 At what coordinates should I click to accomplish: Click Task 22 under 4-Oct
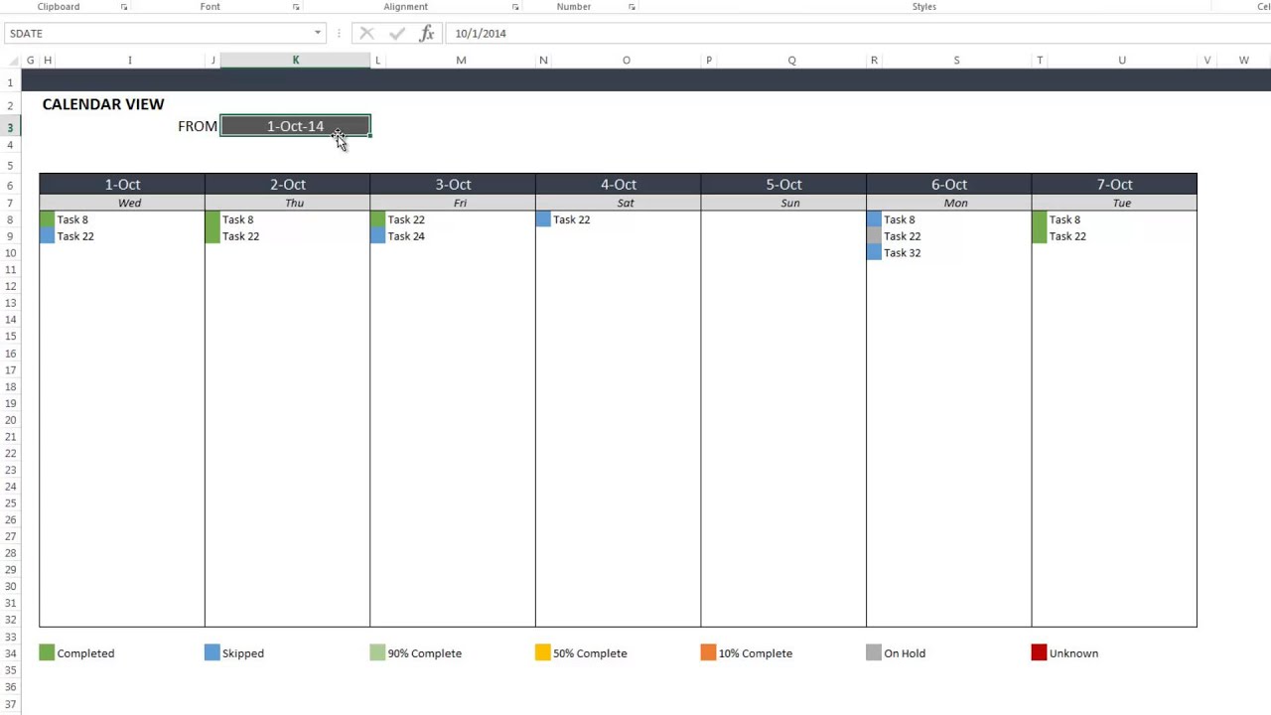(x=571, y=219)
